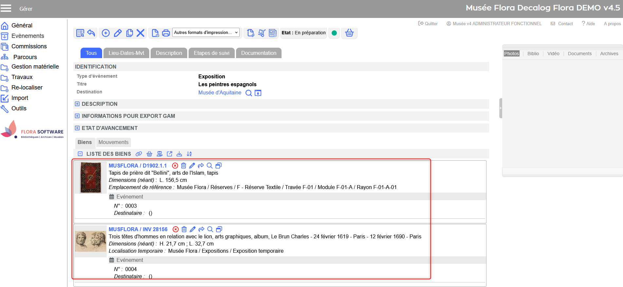Select the Mouvements tab

113,142
